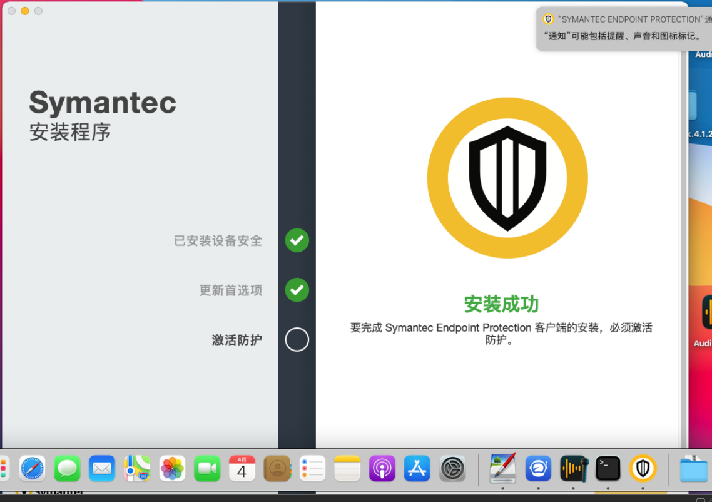This screenshot has width=712, height=502.
Task: Minimize the Symantec installer with the yellow button
Action: [25, 11]
